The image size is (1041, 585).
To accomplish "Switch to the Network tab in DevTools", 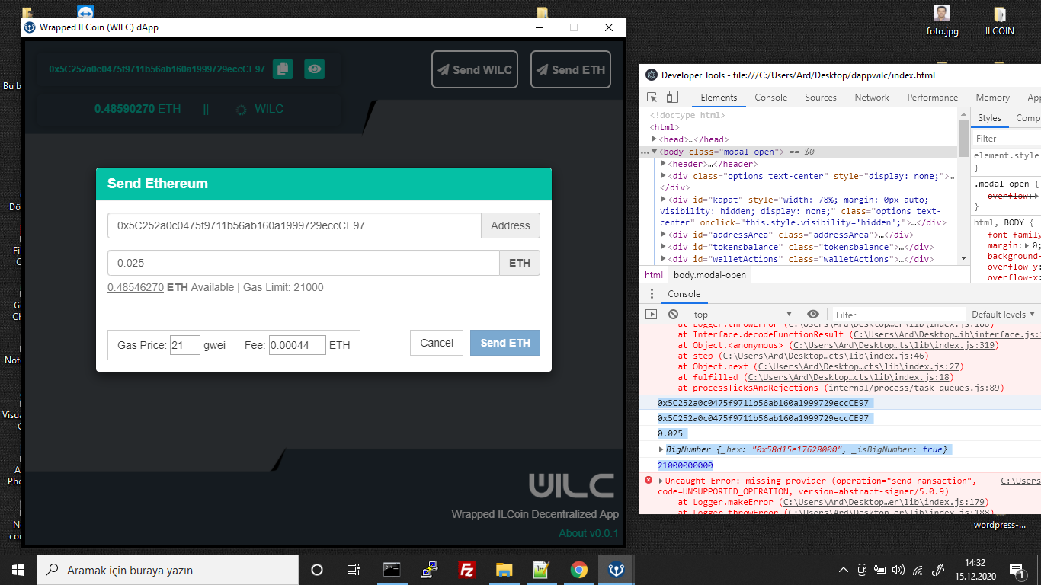I will click(x=871, y=97).
